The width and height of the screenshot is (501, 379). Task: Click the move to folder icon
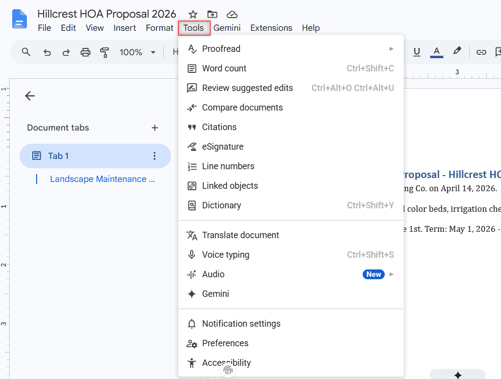[212, 14]
